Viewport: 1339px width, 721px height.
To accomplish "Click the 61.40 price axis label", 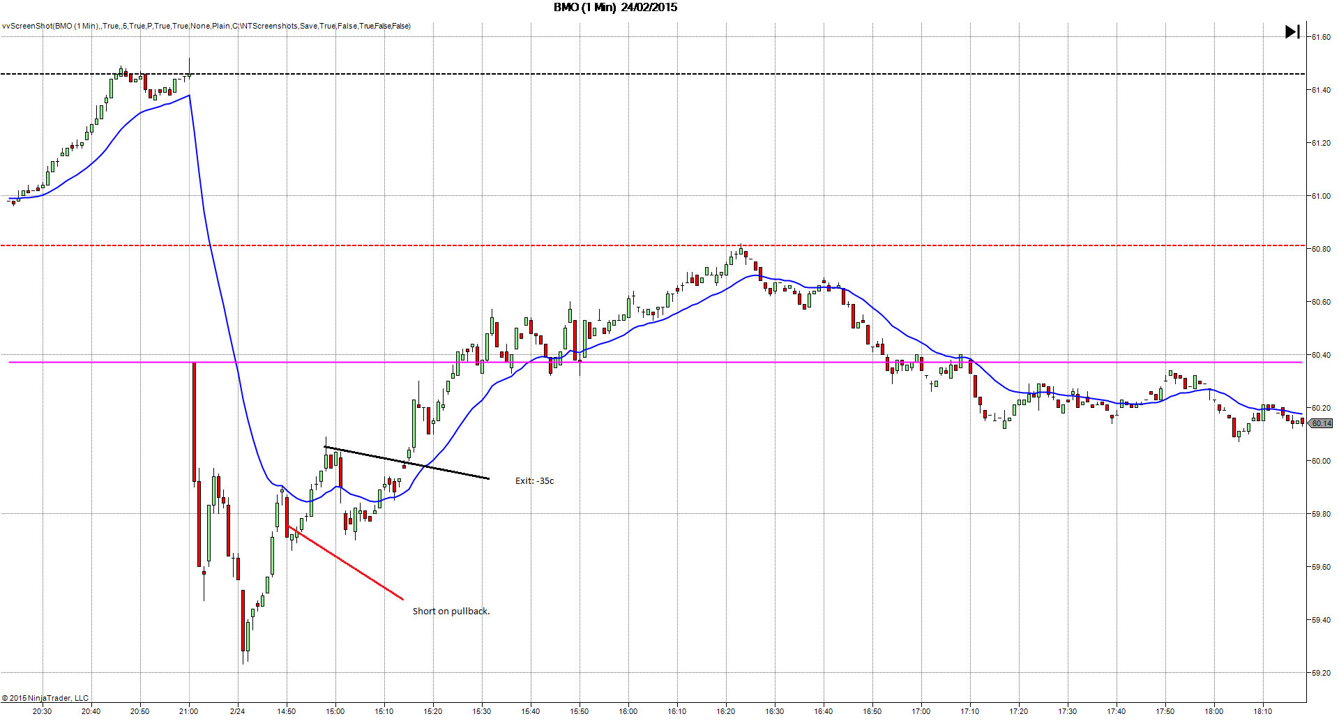I will click(1321, 90).
